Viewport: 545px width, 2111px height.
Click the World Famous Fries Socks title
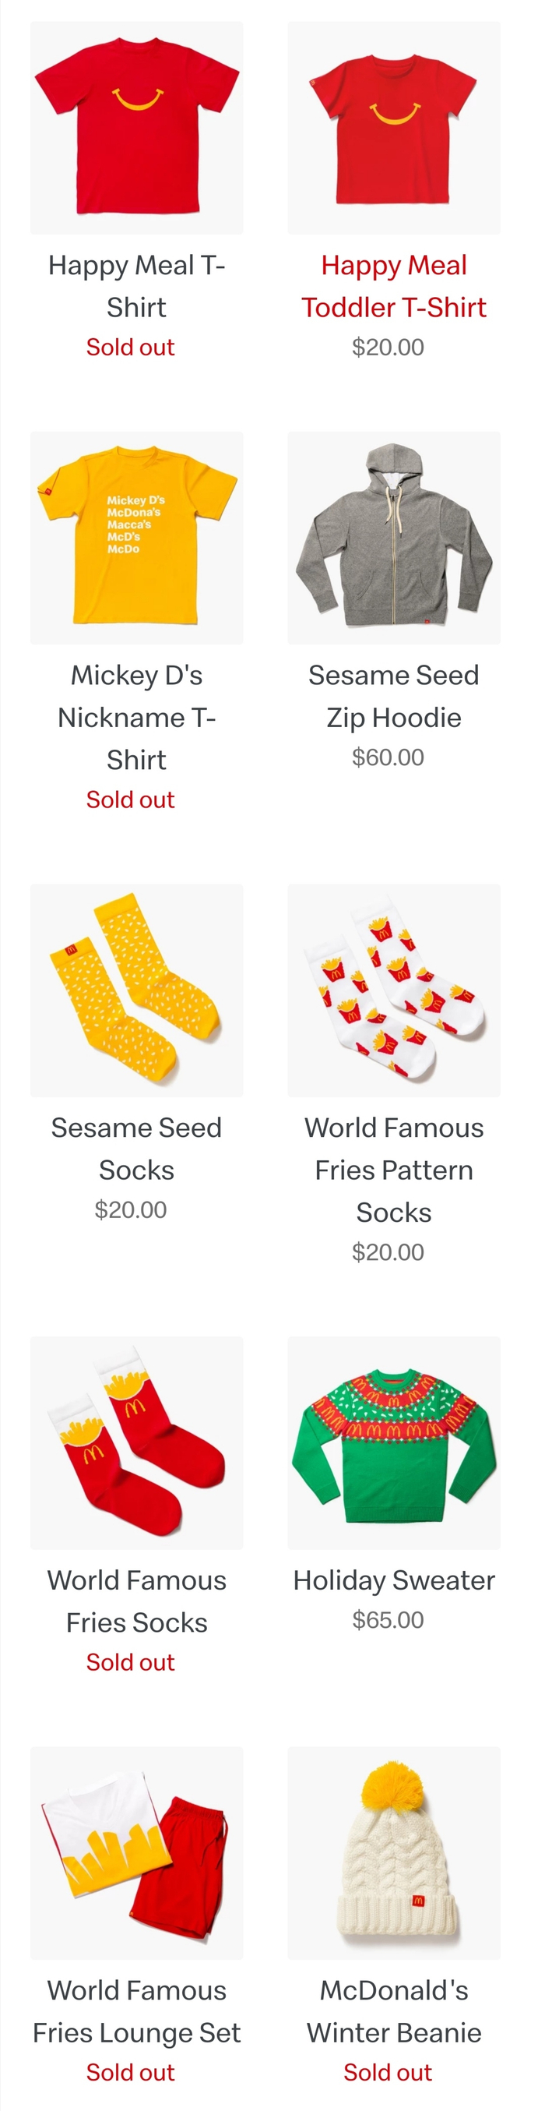(137, 1601)
